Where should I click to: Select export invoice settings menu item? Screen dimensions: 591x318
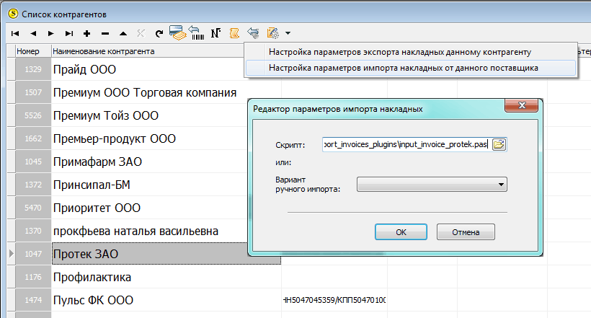coord(400,52)
